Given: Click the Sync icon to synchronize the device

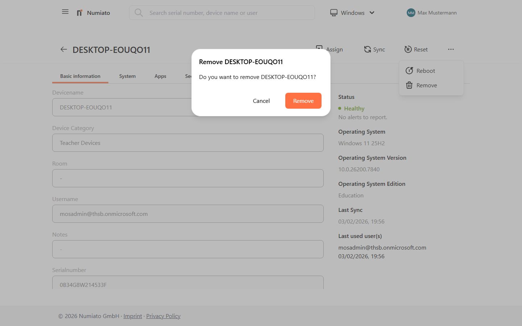Looking at the screenshot, I should click(367, 49).
